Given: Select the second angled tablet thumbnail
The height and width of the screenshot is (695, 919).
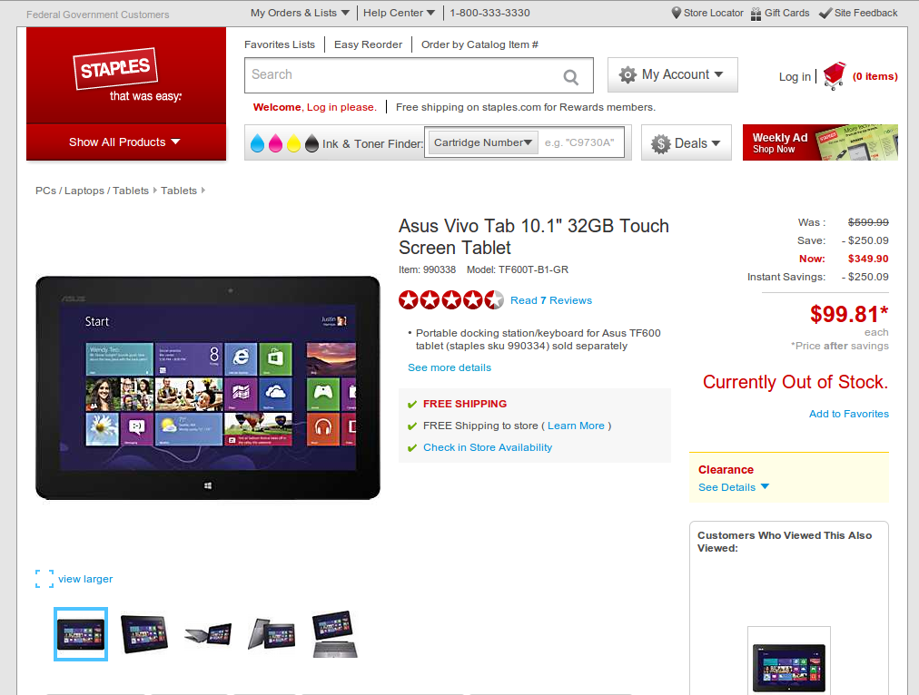Looking at the screenshot, I should point(144,634).
